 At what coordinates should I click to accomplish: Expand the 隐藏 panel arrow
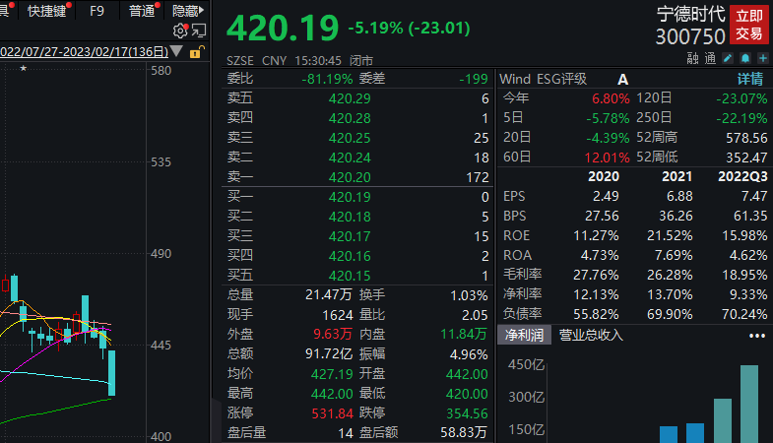tap(188, 11)
